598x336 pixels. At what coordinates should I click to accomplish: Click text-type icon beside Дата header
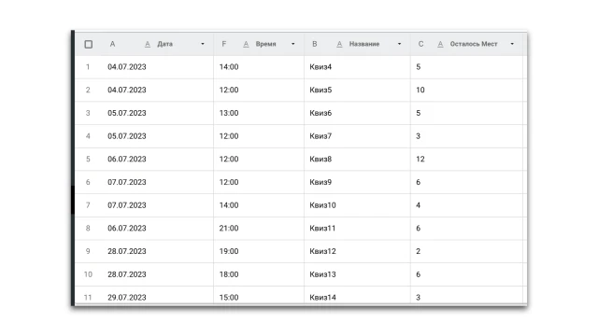(148, 44)
